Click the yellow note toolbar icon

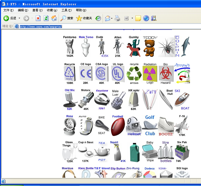coord(138,18)
